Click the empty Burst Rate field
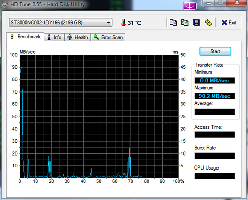Image resolution: width=248 pixels, height=200 pixels. [x=214, y=156]
